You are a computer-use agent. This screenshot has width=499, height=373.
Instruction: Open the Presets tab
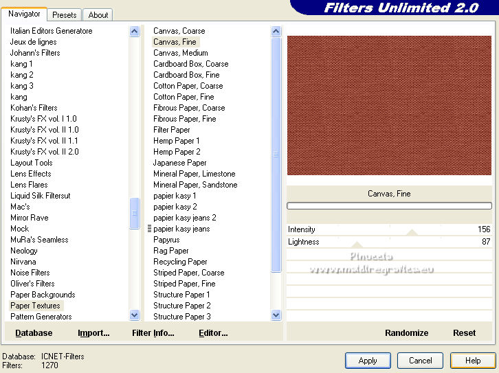coord(65,15)
